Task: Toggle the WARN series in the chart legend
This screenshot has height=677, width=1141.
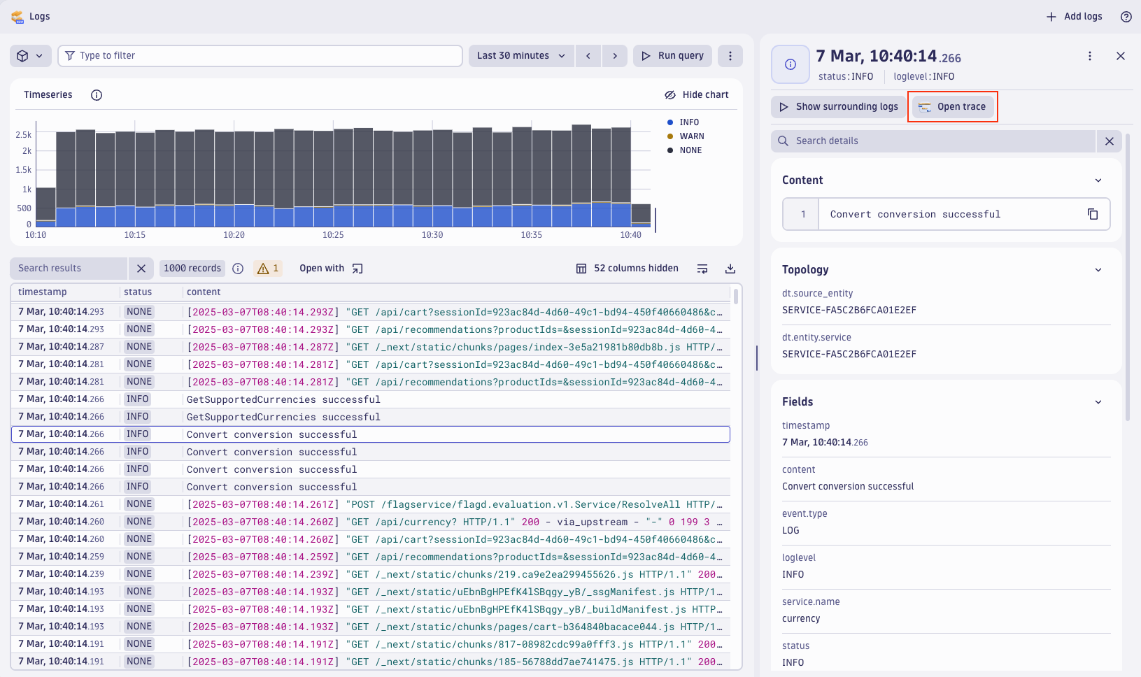Action: (686, 136)
